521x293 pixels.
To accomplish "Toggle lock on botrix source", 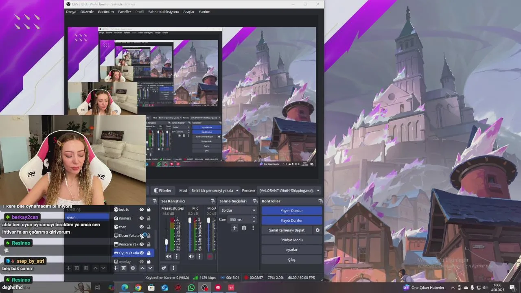I will 149,210.
